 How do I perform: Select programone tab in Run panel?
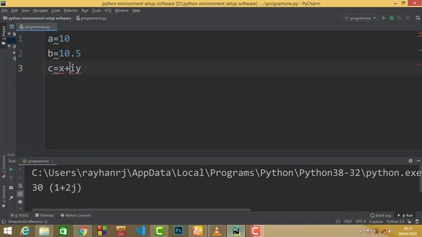click(x=38, y=161)
